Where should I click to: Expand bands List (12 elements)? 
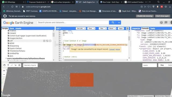point(140,46)
